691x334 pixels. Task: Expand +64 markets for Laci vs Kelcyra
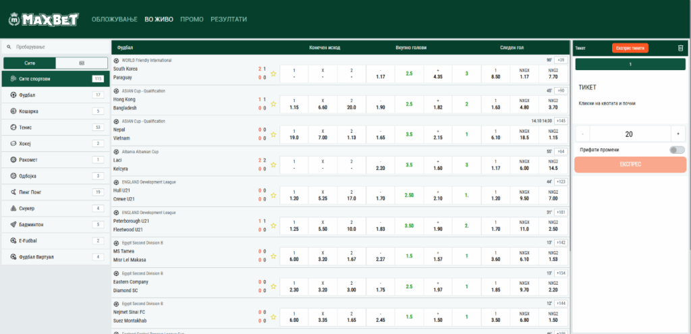coord(561,151)
